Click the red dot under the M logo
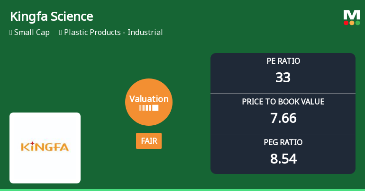This screenshot has width=365, height=191. [x=346, y=23]
